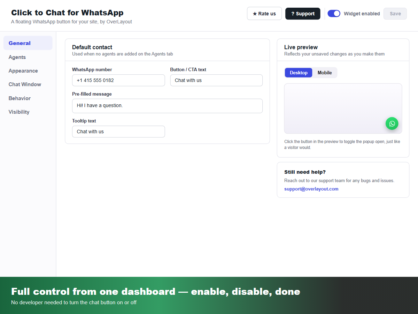
Task: Click the Pre-filled message label
Action: pos(92,94)
